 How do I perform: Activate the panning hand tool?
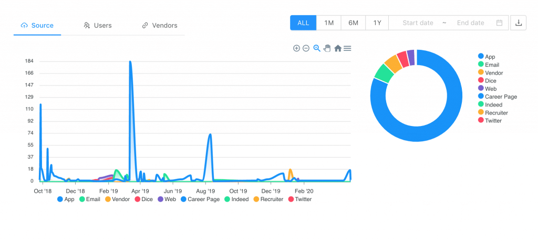point(327,48)
